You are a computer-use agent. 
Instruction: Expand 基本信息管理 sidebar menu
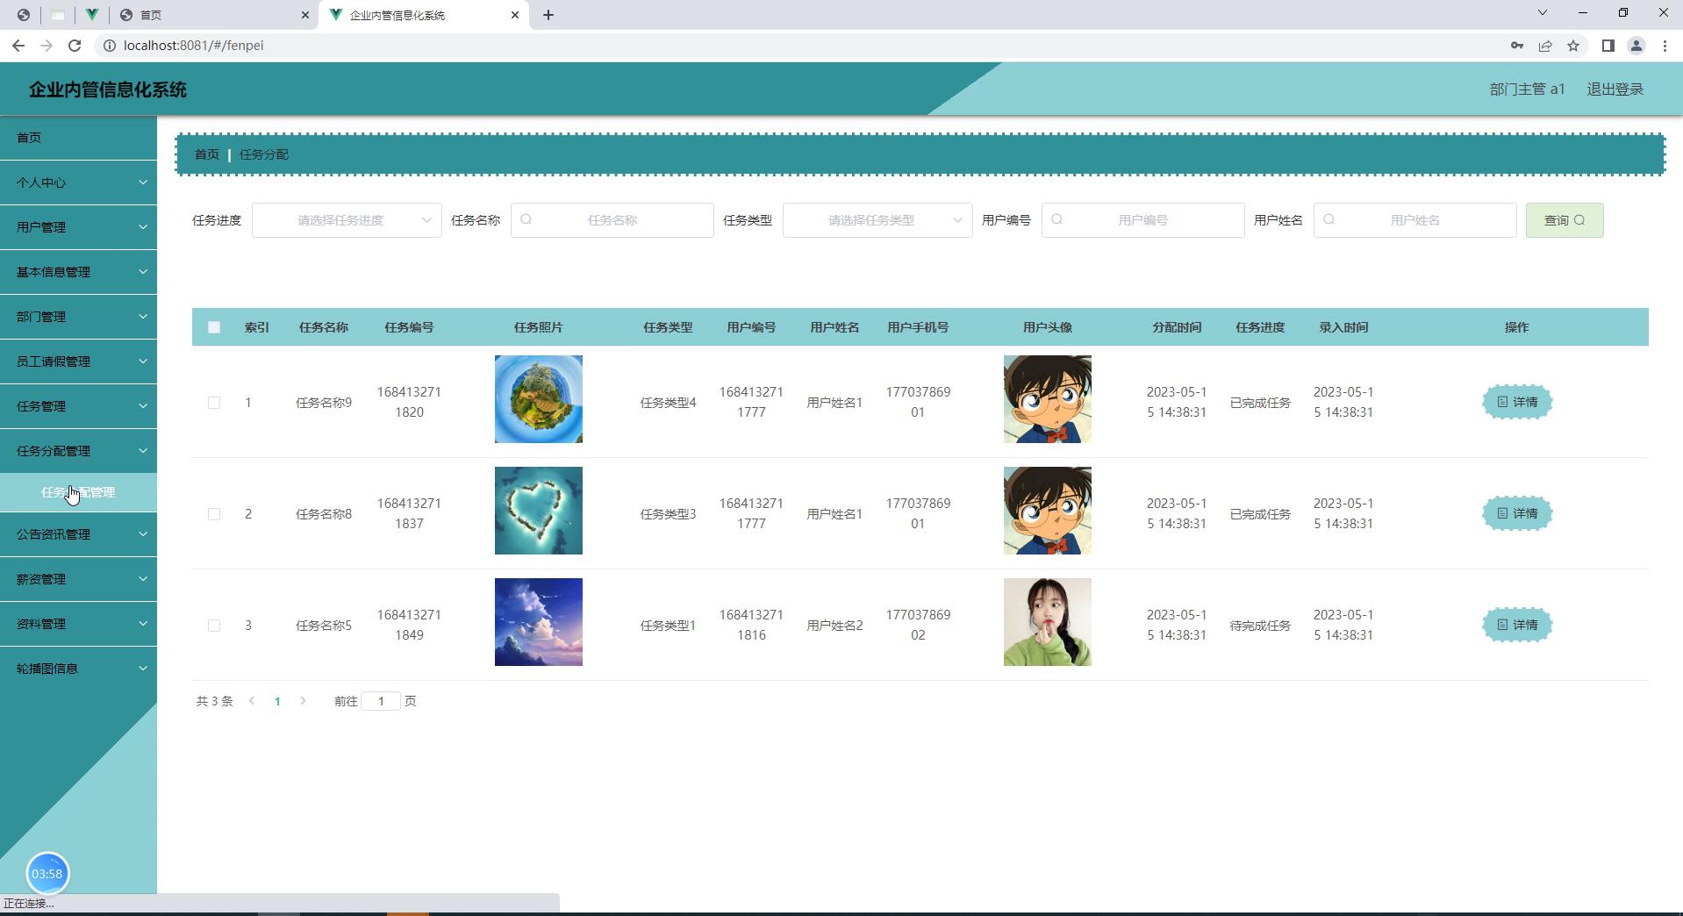point(78,272)
